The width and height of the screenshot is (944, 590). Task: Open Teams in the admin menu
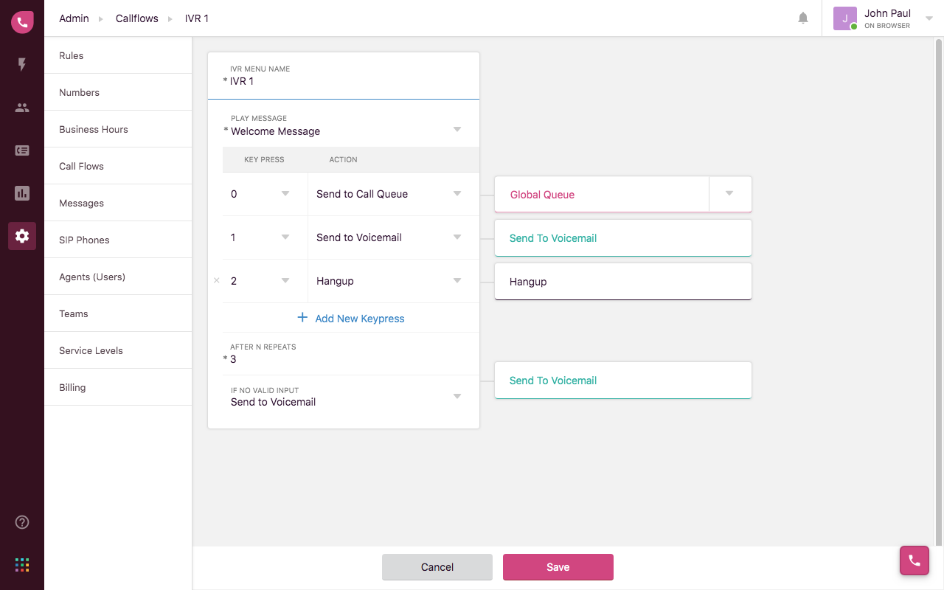pyautogui.click(x=118, y=313)
